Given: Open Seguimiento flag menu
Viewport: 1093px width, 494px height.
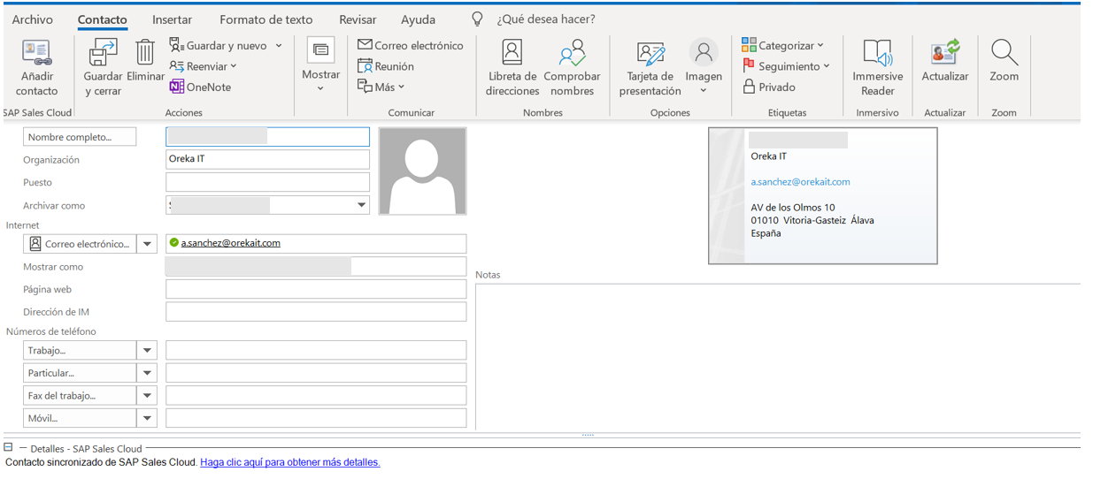Looking at the screenshot, I should pos(786,66).
